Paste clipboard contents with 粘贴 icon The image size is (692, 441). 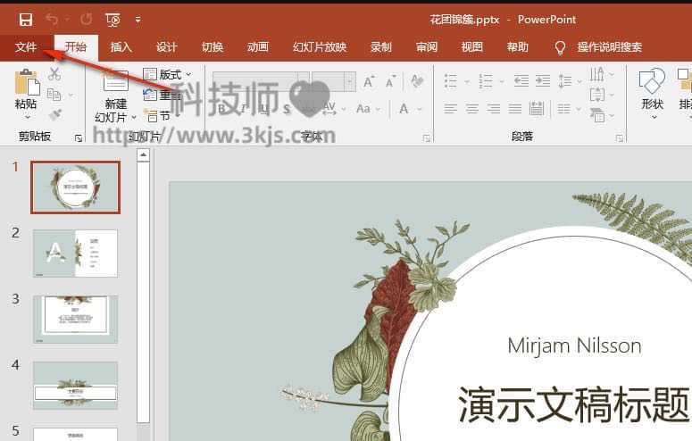[x=27, y=82]
